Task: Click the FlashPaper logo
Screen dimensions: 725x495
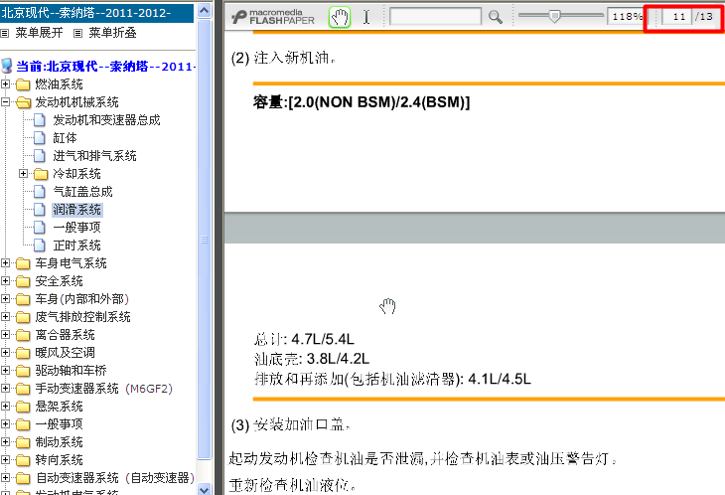Action: pyautogui.click(x=273, y=17)
